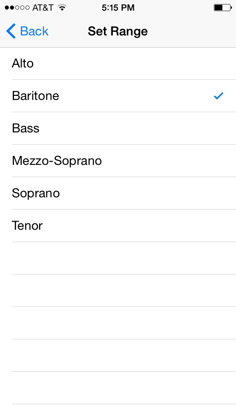Tap the blue back chevron arrow
236x419 pixels.
(11, 31)
